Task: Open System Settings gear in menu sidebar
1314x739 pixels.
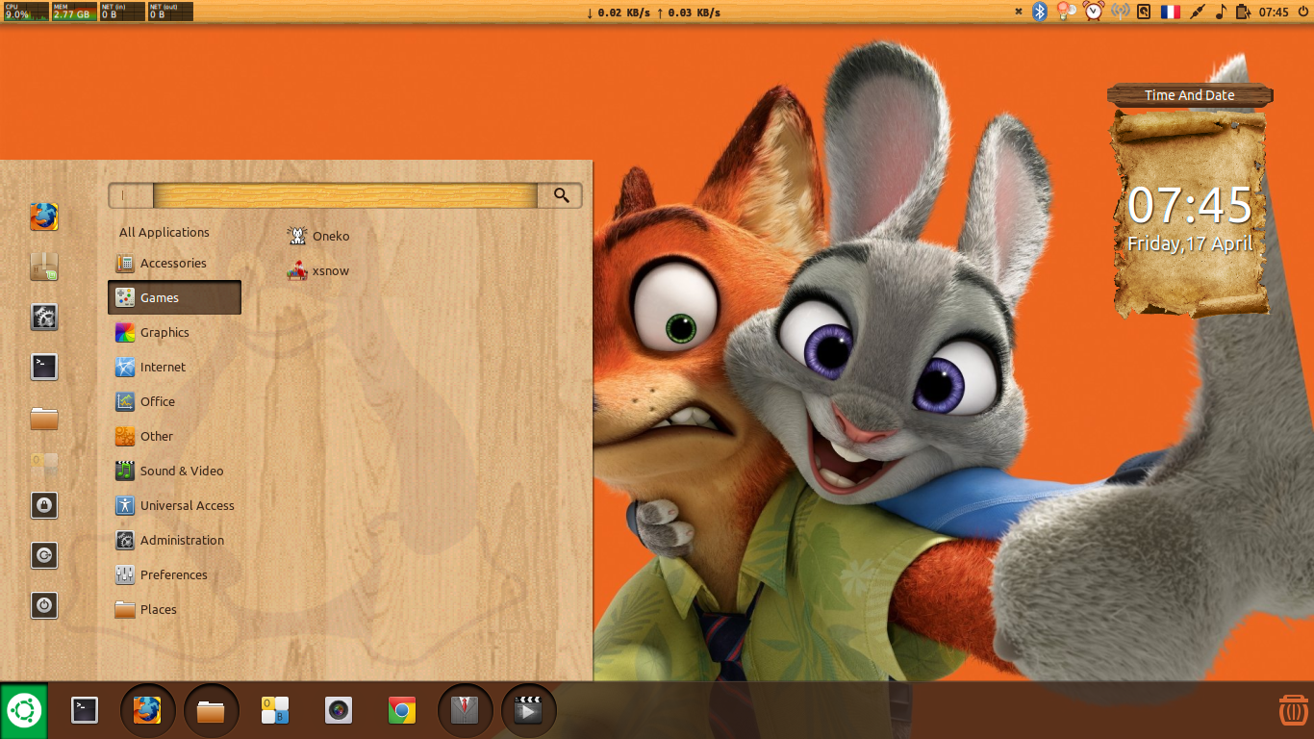Action: 44,317
